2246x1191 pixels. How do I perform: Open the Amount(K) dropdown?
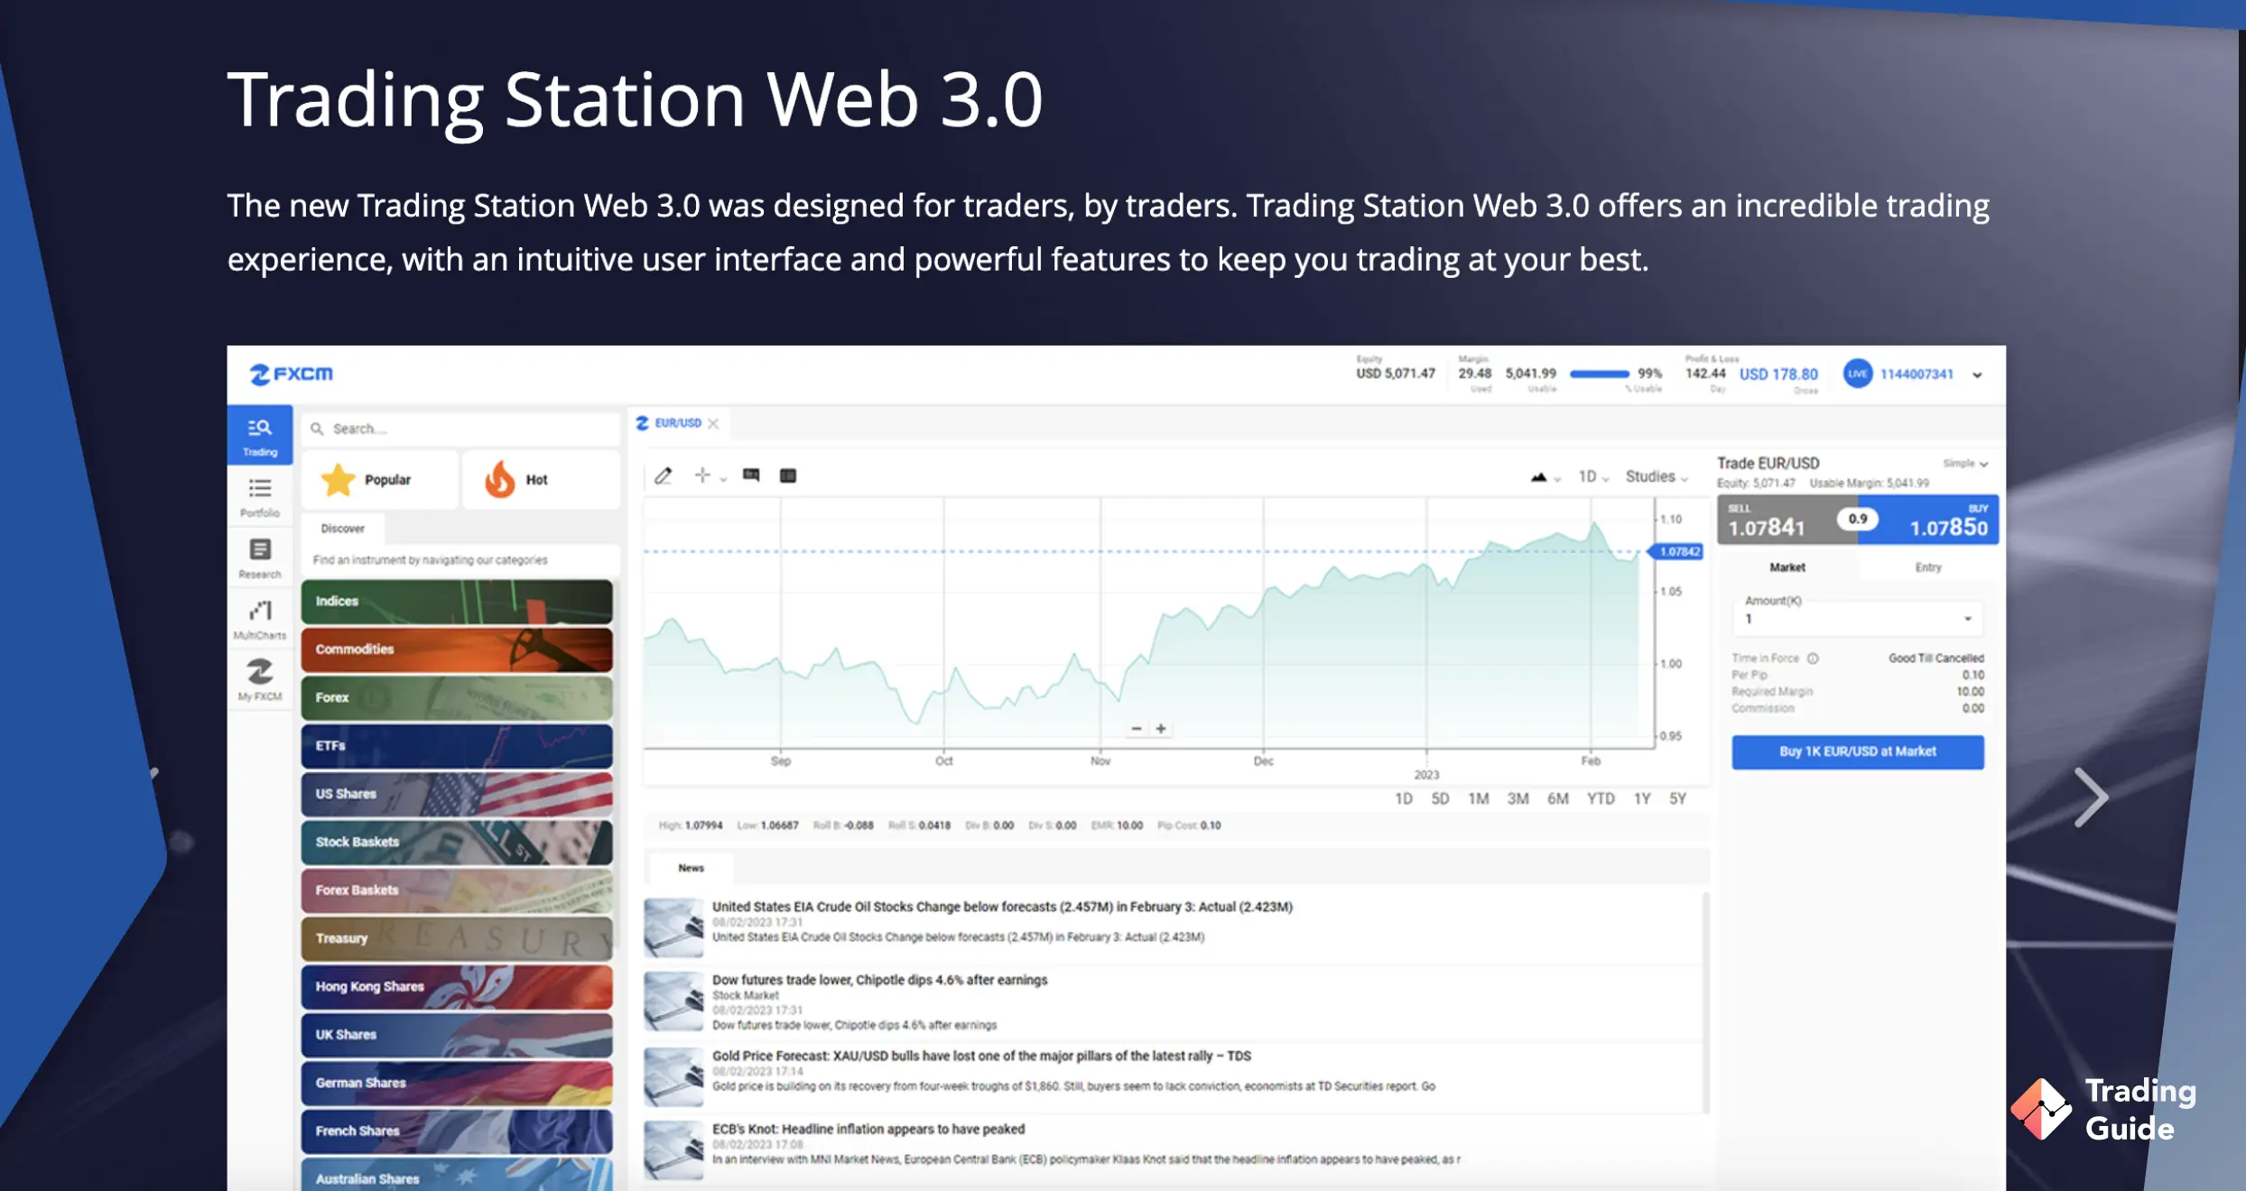click(1857, 619)
